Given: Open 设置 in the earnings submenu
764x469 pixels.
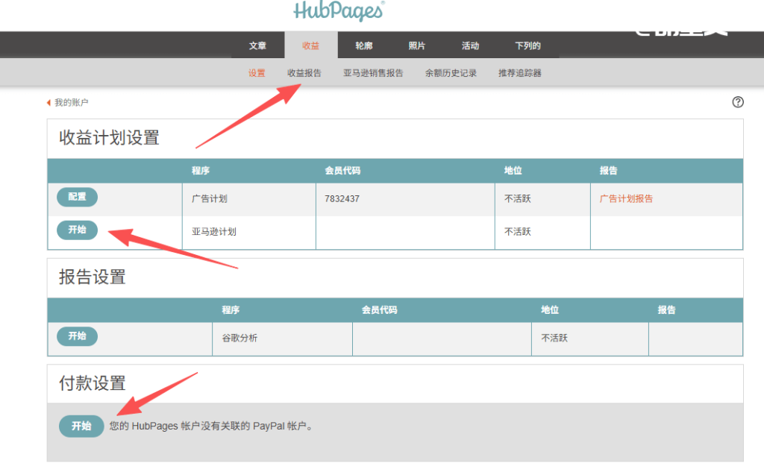Looking at the screenshot, I should [x=257, y=73].
